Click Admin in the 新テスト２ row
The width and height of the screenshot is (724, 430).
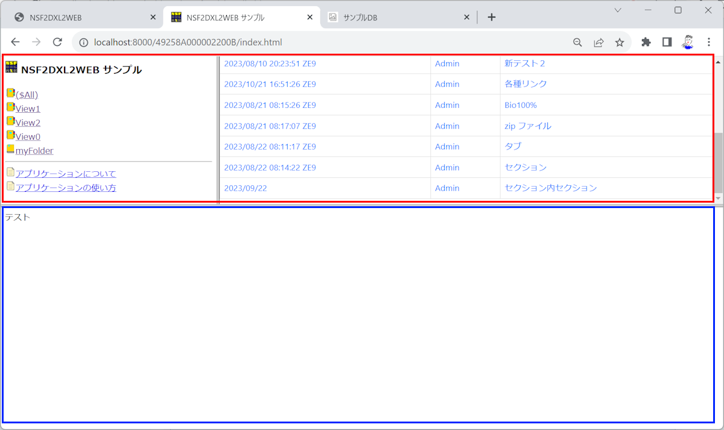pyautogui.click(x=447, y=63)
